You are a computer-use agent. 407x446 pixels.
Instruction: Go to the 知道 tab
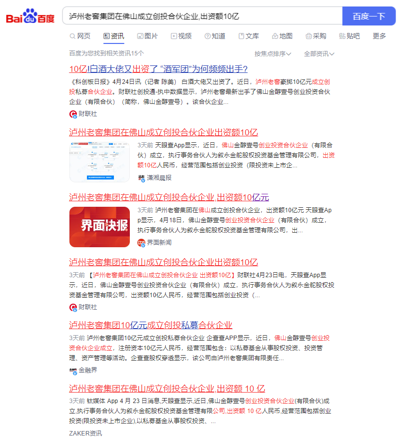(215, 36)
